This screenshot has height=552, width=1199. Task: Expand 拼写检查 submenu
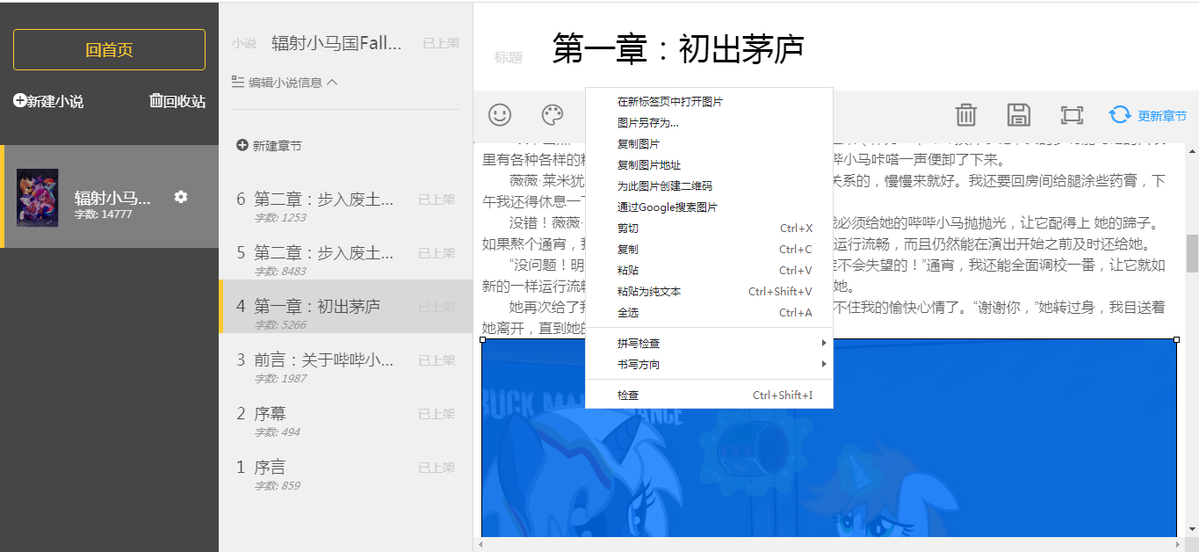709,343
